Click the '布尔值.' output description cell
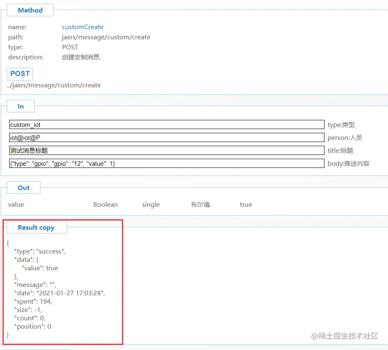Screen dimensions: 388x350 201,205
